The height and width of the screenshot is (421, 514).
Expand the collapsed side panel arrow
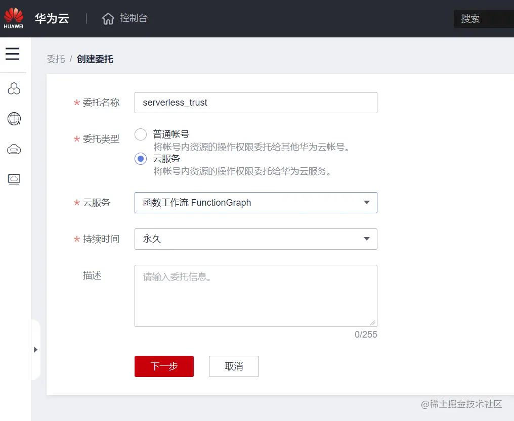pos(36,350)
